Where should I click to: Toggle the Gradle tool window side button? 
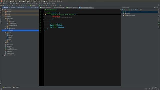159,25
